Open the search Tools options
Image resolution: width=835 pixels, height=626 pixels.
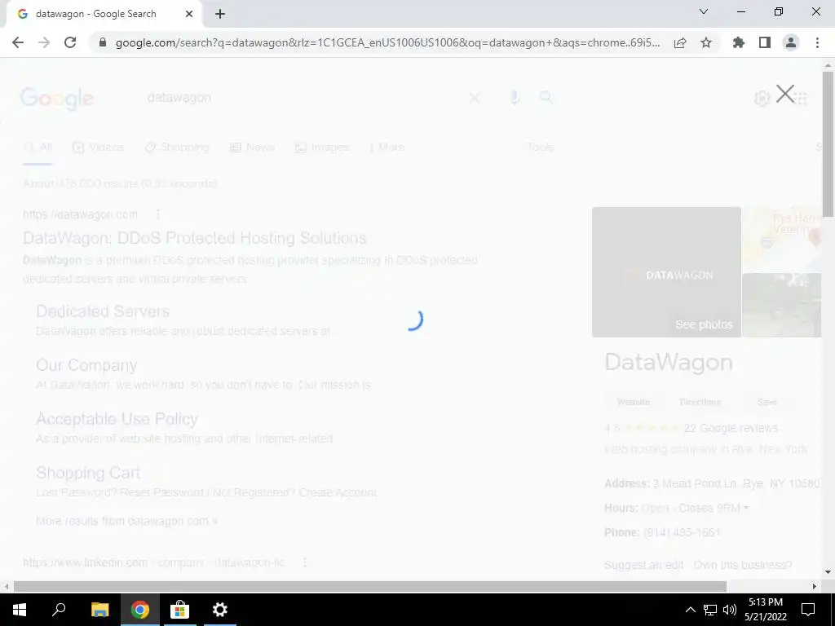click(540, 148)
